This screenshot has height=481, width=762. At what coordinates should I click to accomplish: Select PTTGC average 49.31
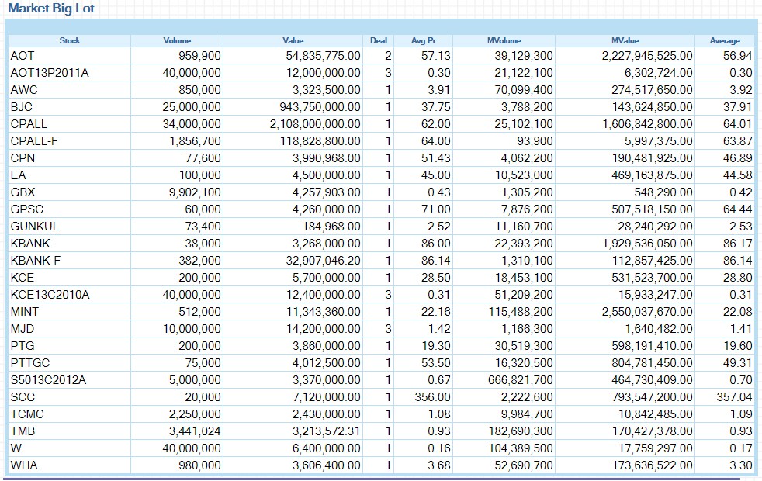pos(738,363)
